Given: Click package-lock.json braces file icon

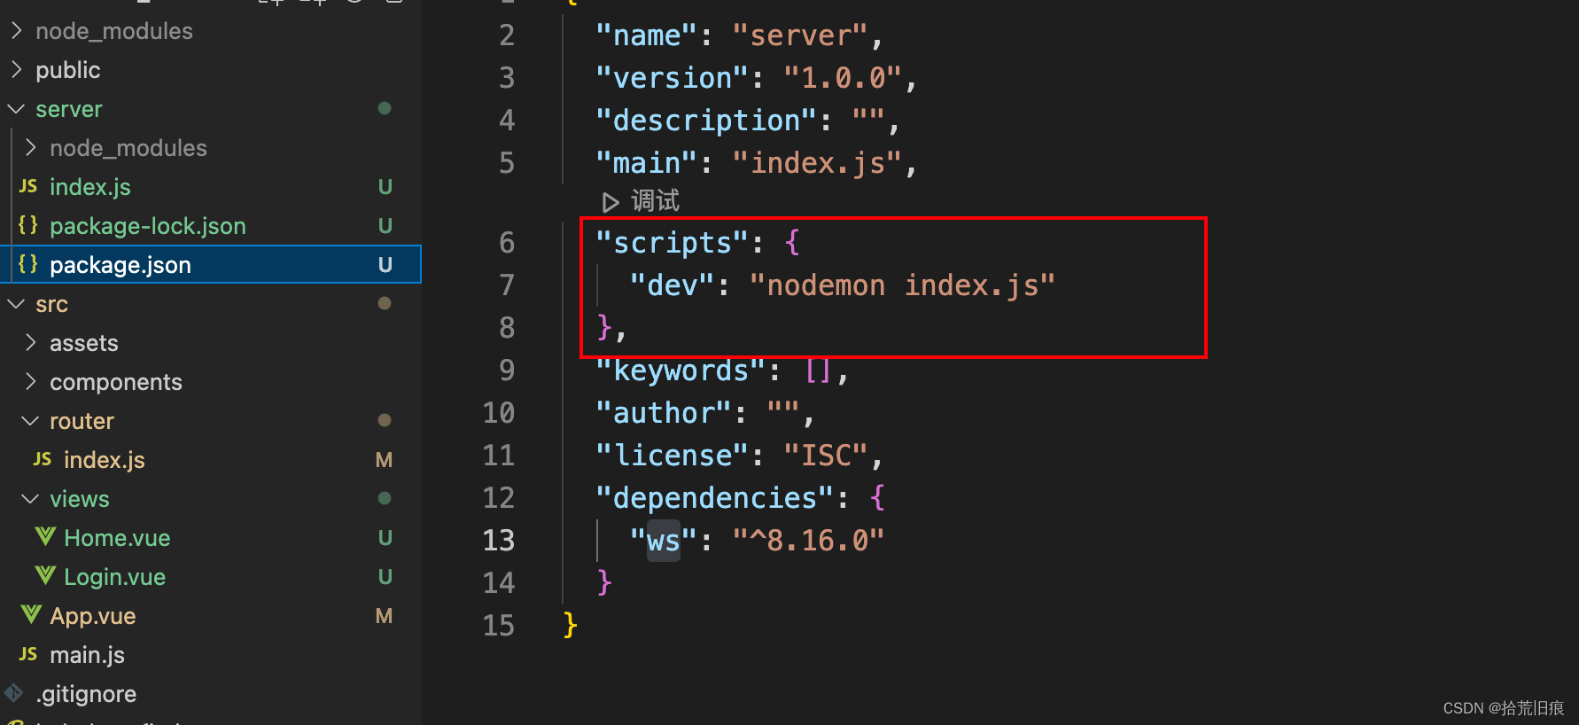Looking at the screenshot, I should 28,225.
